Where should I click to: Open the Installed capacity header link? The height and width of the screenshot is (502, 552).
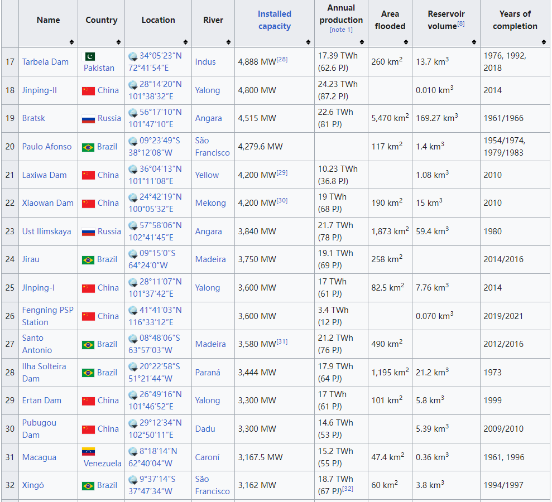pyautogui.click(x=274, y=20)
